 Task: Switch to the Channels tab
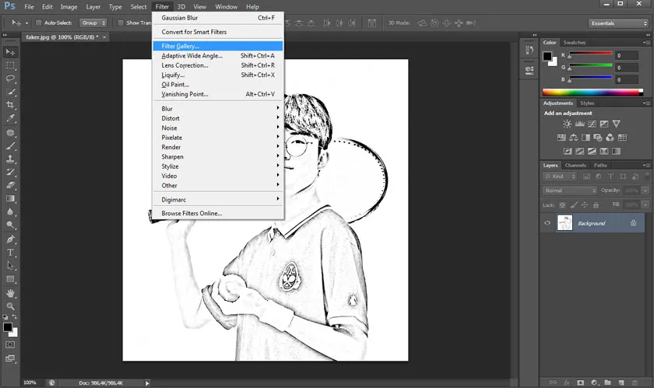(x=575, y=165)
